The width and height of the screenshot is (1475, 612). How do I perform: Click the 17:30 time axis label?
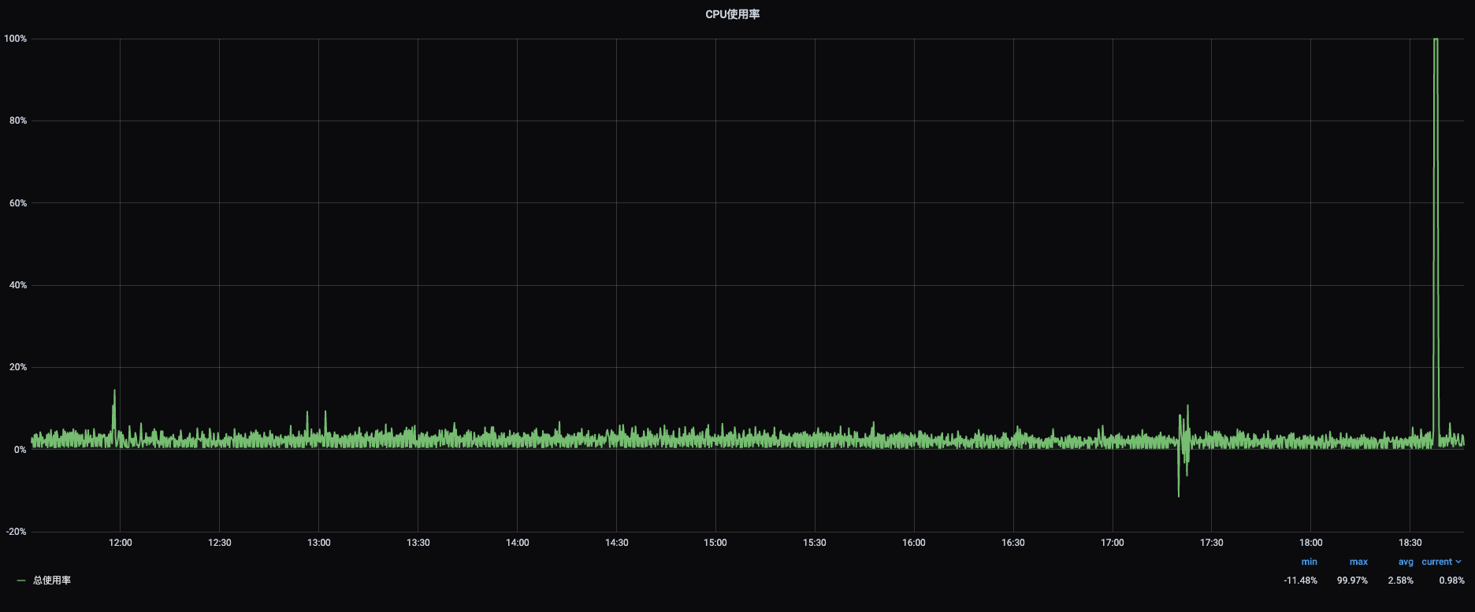[1212, 543]
